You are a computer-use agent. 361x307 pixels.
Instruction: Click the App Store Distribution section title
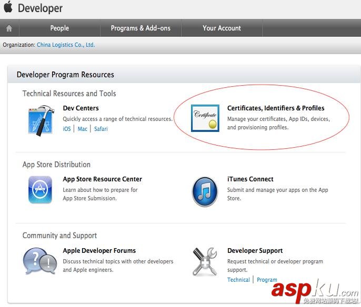tap(56, 165)
